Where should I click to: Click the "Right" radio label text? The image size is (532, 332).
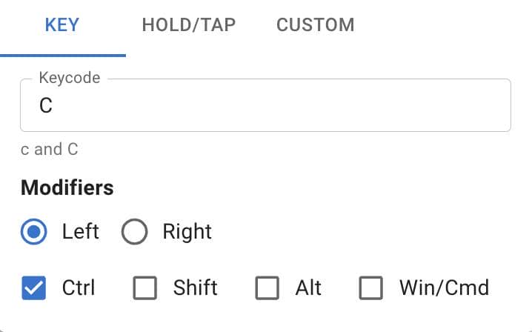pyautogui.click(x=187, y=232)
